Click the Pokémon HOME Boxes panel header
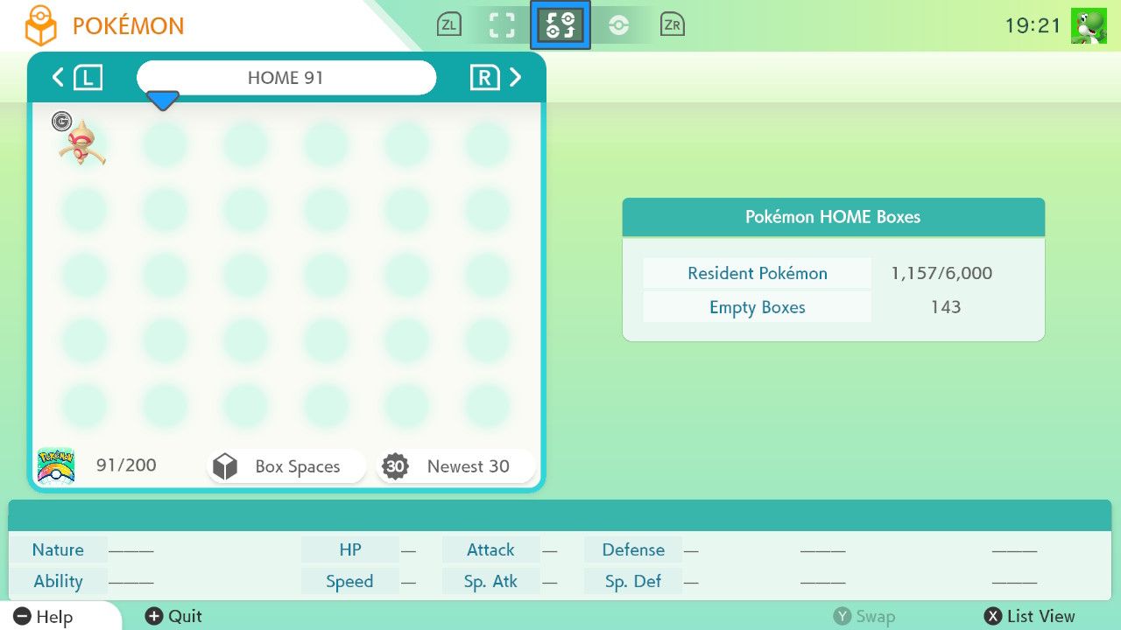Image resolution: width=1121 pixels, height=630 pixels. coord(834,217)
